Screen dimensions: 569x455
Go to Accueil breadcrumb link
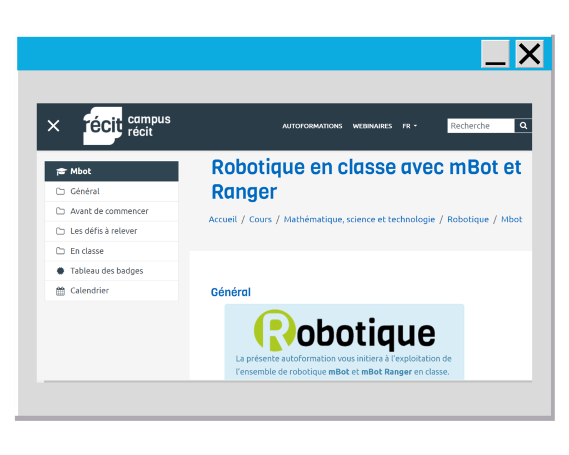coord(223,219)
